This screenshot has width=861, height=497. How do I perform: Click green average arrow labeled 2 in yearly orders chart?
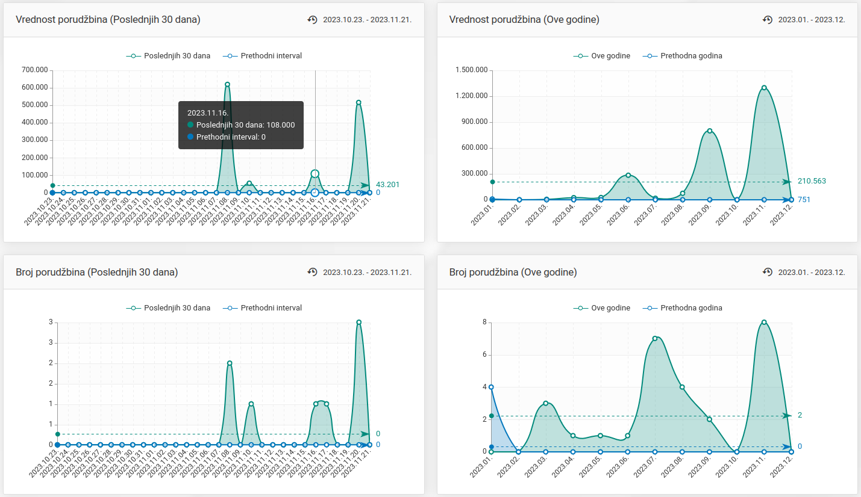(786, 416)
